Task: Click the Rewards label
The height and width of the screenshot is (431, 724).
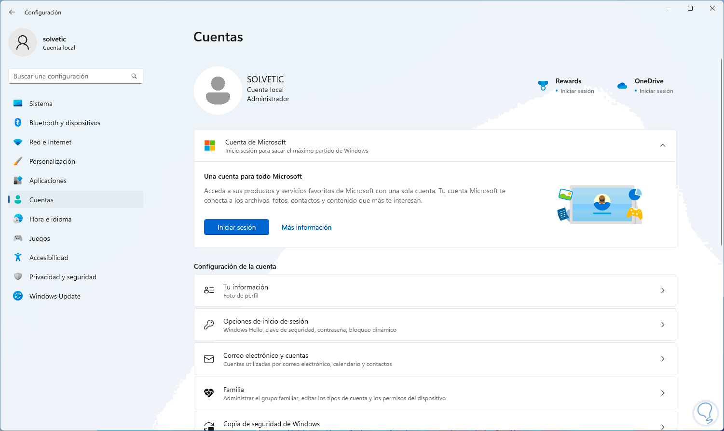Action: [x=568, y=81]
